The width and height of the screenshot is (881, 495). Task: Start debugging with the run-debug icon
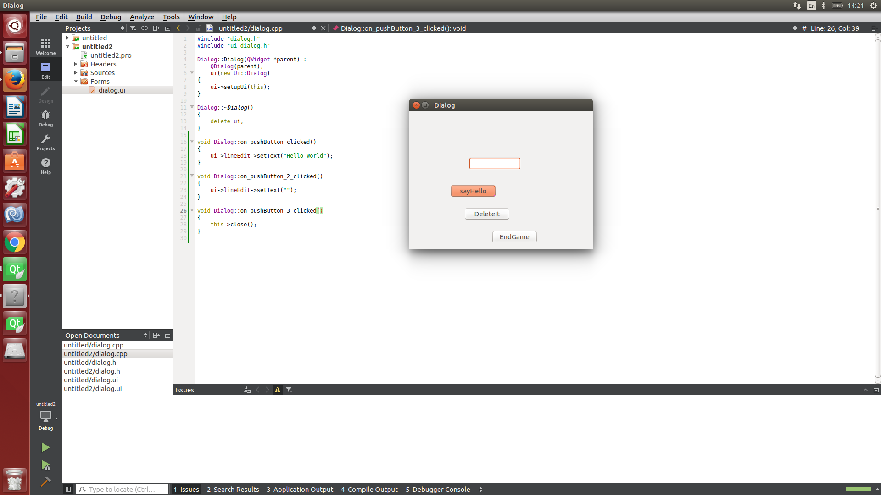pyautogui.click(x=45, y=465)
